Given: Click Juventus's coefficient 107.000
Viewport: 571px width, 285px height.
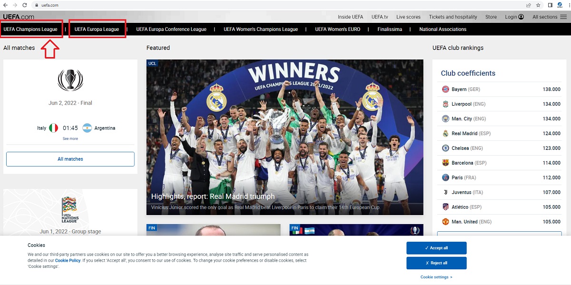Looking at the screenshot, I should 551,193.
